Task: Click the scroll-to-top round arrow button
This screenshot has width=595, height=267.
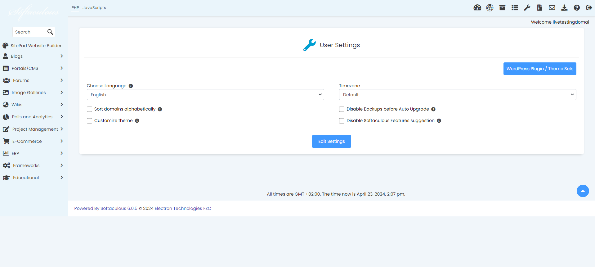Action: tap(583, 191)
